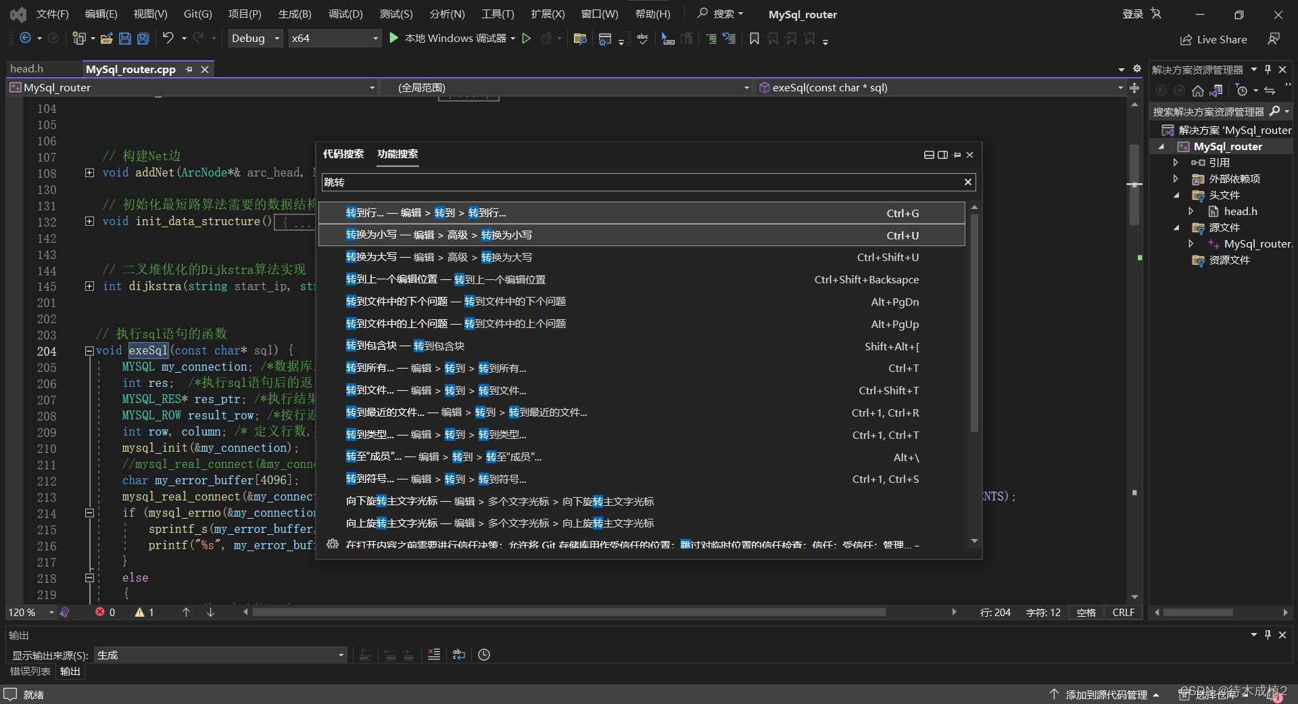Collapse the else block at line 218
Screen dimensions: 1298x704
click(x=89, y=578)
